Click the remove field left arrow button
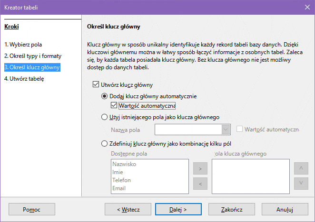The width and height of the screenshot is (315, 222). tap(200, 183)
